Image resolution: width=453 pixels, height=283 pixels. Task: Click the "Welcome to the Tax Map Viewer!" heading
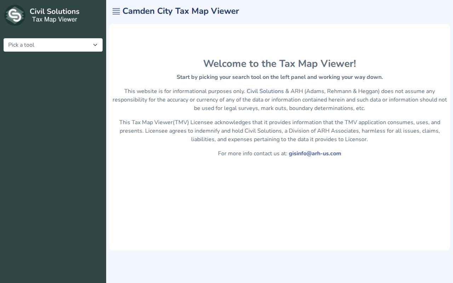[280, 64]
